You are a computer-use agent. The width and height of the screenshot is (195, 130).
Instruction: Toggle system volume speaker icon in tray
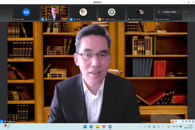177,127
